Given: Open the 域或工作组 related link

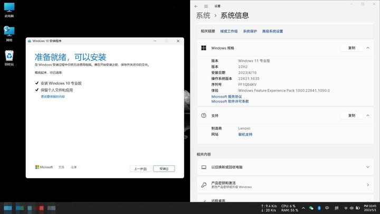Looking at the screenshot, I should [229, 31].
